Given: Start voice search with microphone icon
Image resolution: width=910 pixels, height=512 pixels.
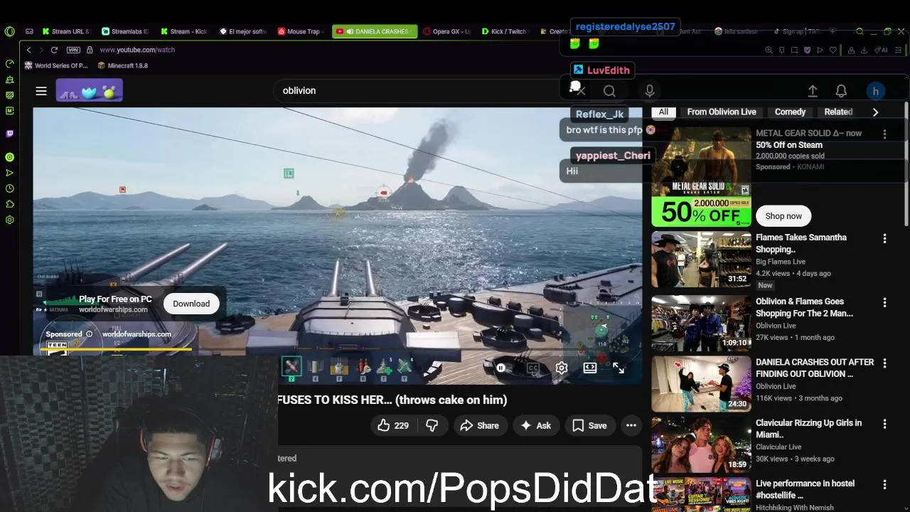Looking at the screenshot, I should click(649, 91).
